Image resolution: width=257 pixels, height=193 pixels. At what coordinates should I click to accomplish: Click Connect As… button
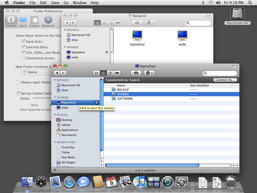click(225, 80)
